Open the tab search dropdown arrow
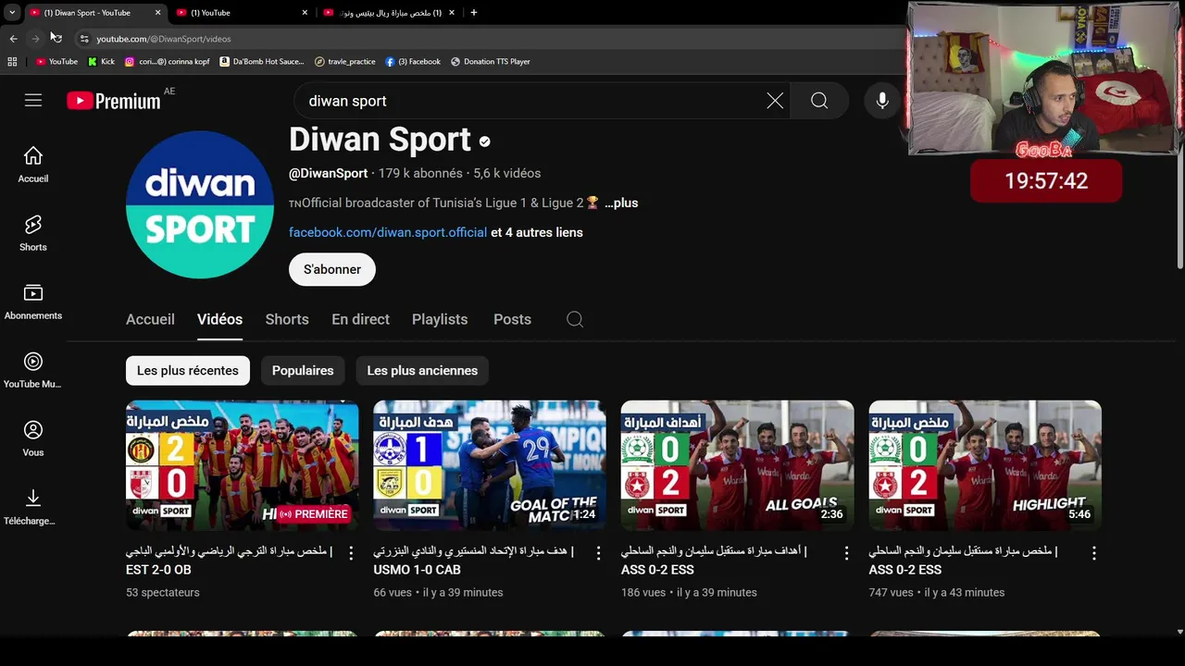Viewport: 1185px width, 666px height. pyautogui.click(x=12, y=13)
